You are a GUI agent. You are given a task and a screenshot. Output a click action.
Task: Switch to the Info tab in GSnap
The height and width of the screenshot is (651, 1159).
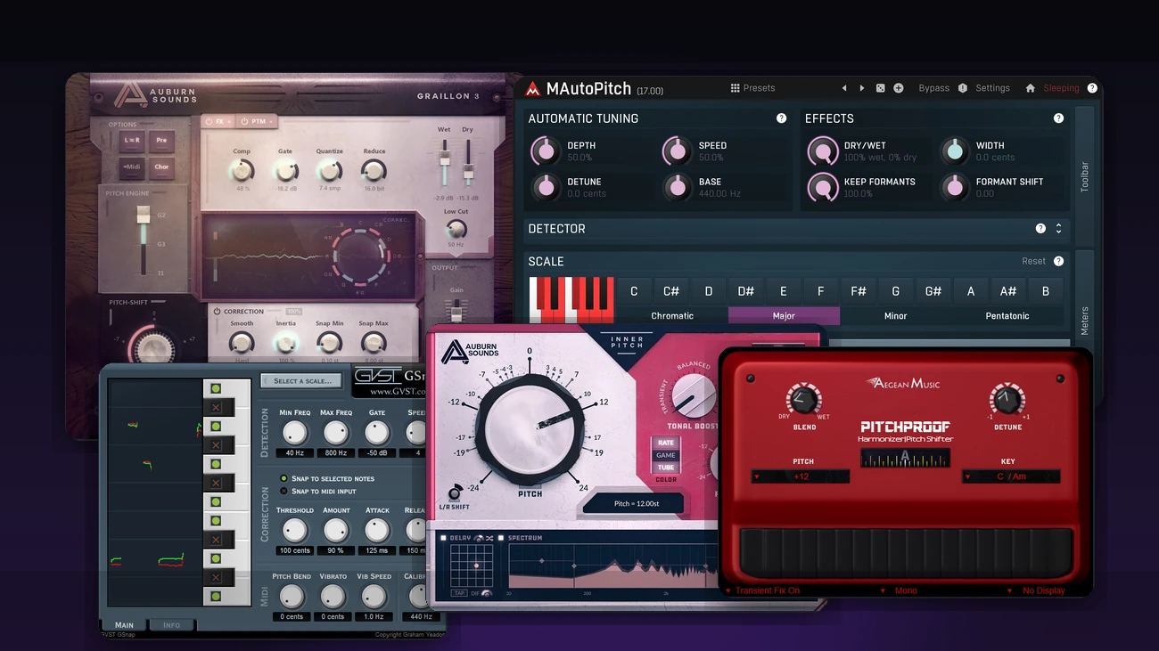point(171,625)
